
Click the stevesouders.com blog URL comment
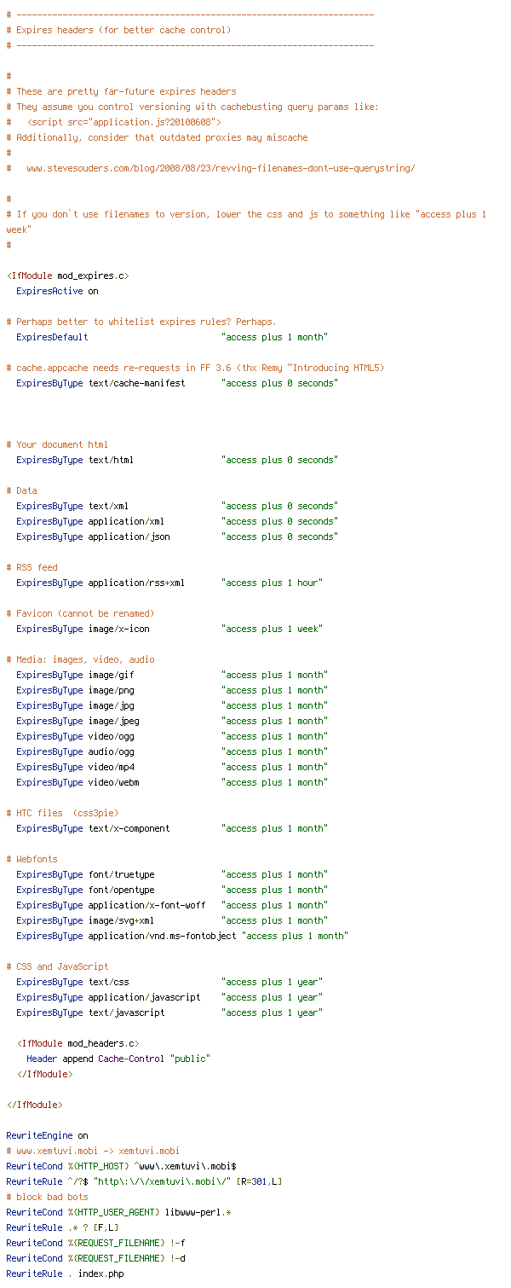[221, 168]
